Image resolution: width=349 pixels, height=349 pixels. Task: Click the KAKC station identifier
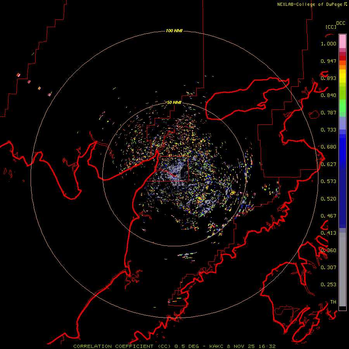[x=216, y=346]
